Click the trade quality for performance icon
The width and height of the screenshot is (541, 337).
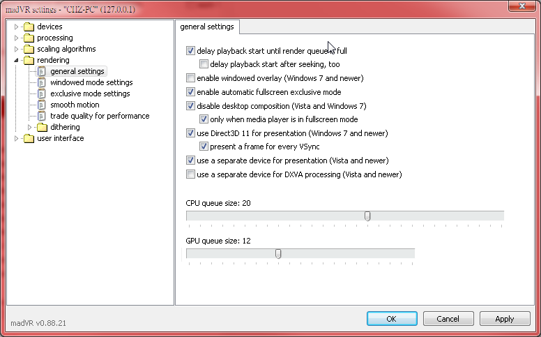point(42,116)
